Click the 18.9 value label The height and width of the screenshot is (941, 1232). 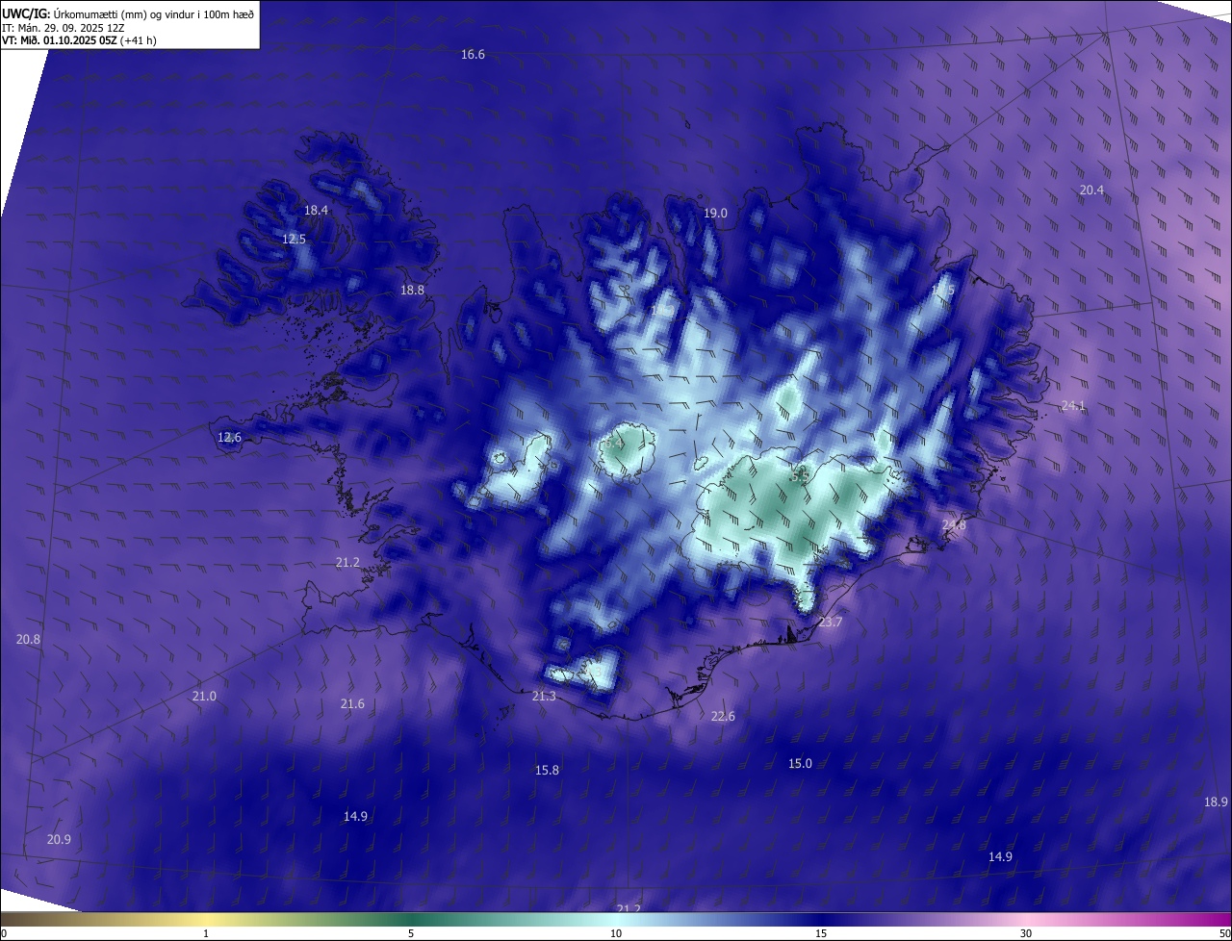[1216, 802]
